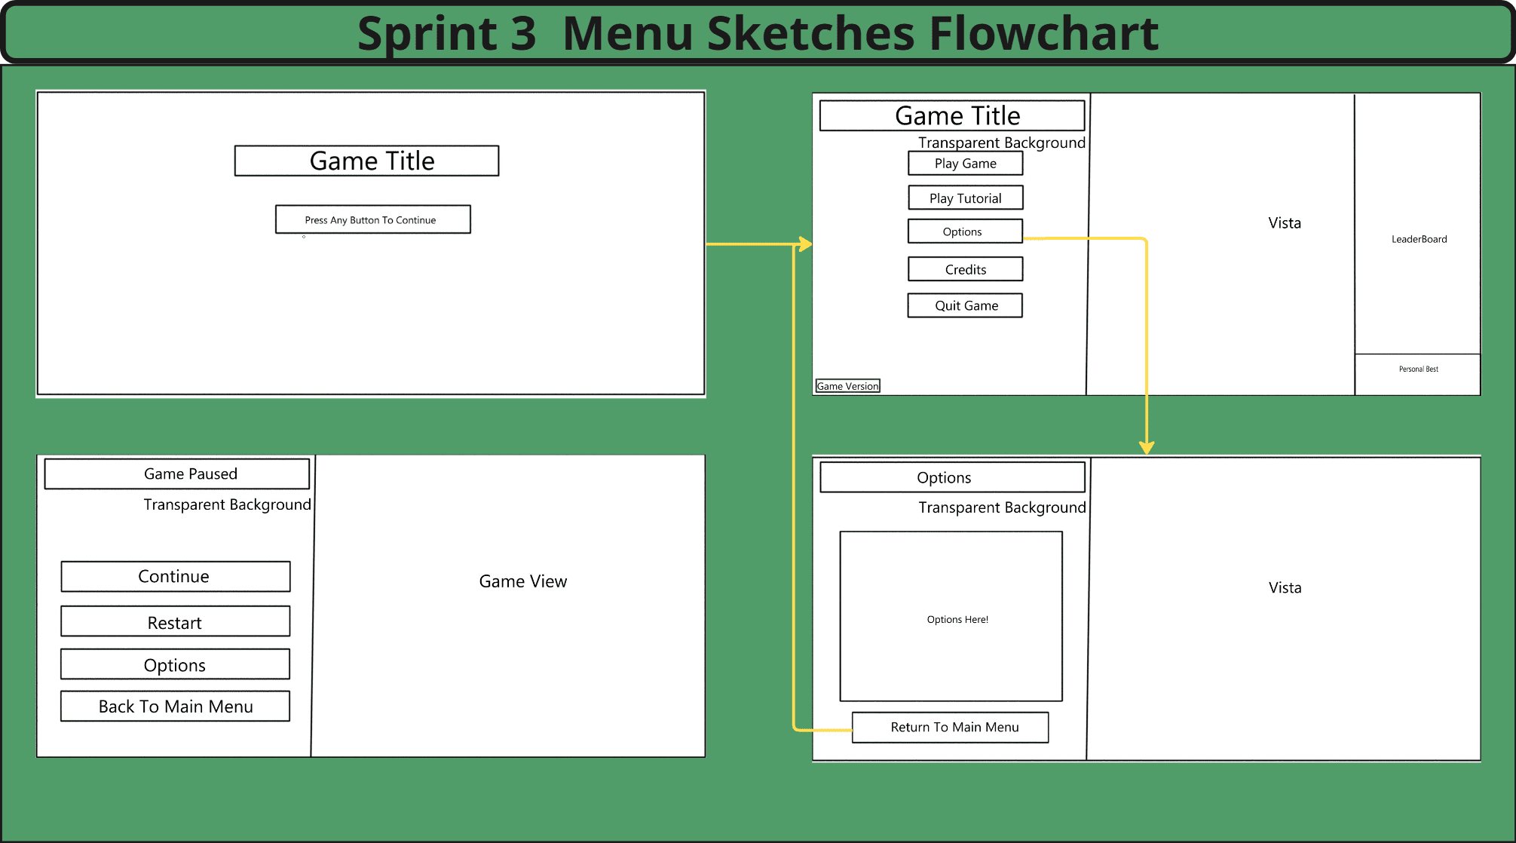Click Restart in the Game Paused screen
1516x843 pixels.
click(174, 621)
